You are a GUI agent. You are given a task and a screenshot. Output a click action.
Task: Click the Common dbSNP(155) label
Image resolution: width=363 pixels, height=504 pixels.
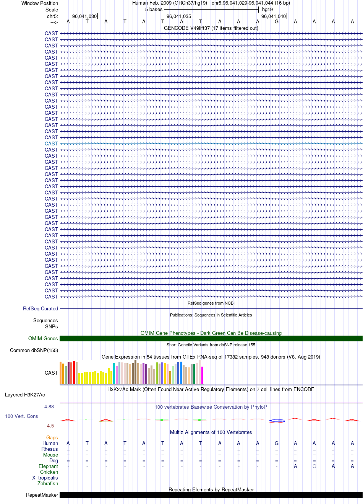[x=34, y=350]
